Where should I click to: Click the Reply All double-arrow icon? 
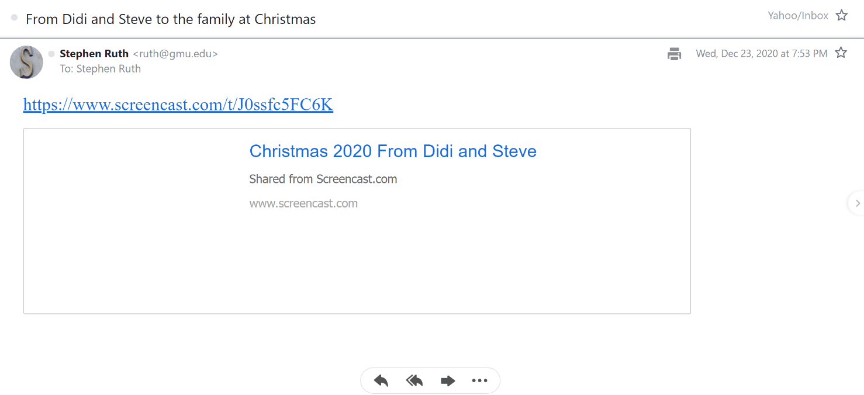tap(414, 381)
